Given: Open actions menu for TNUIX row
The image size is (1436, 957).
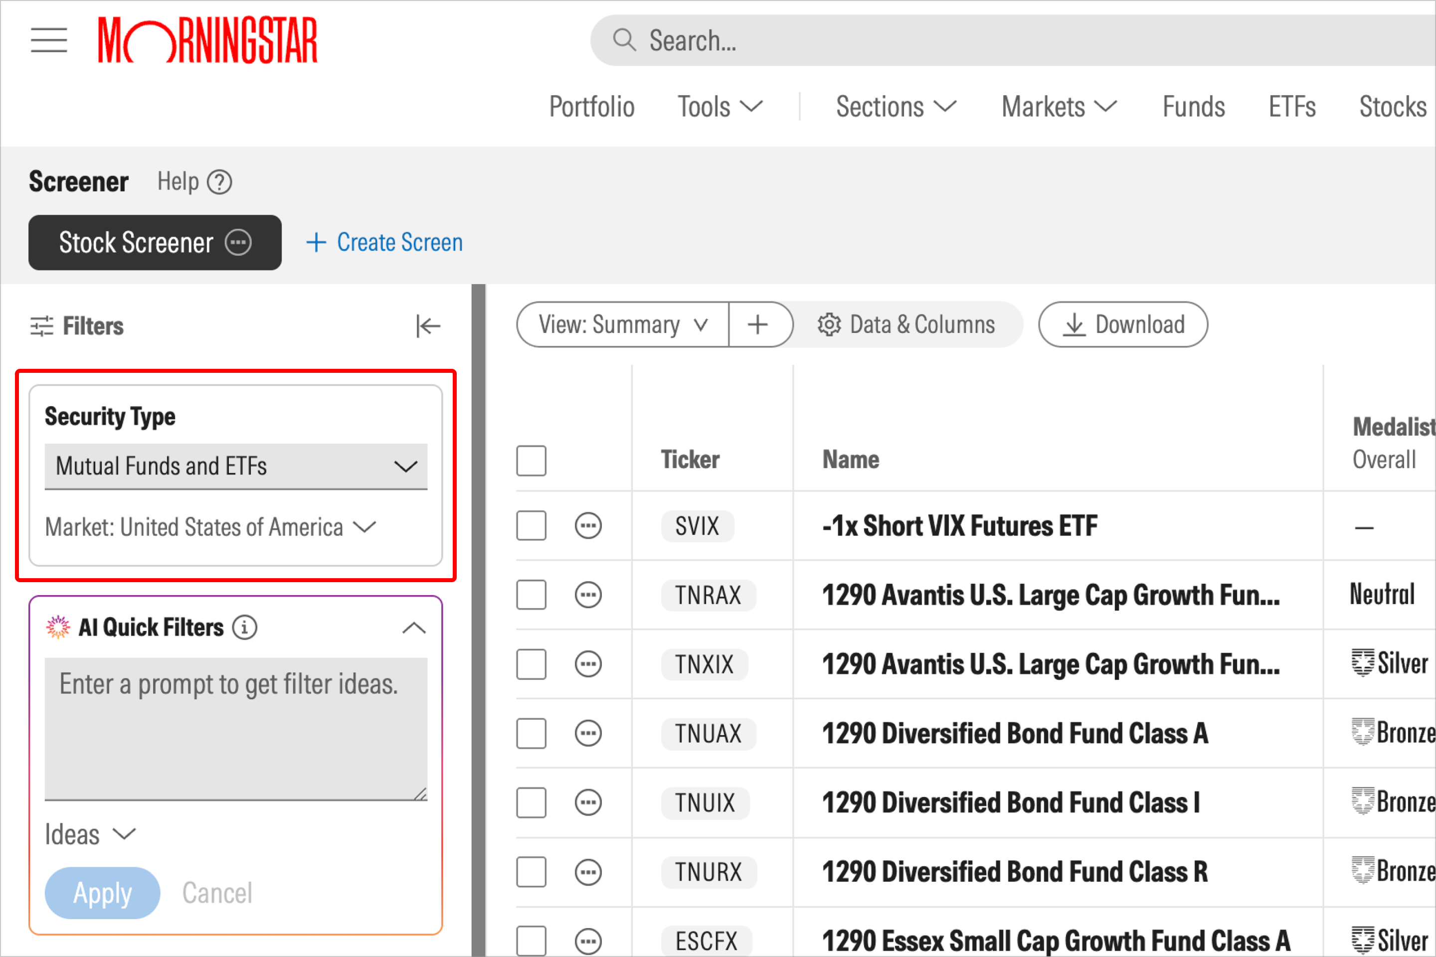Looking at the screenshot, I should click(x=588, y=802).
